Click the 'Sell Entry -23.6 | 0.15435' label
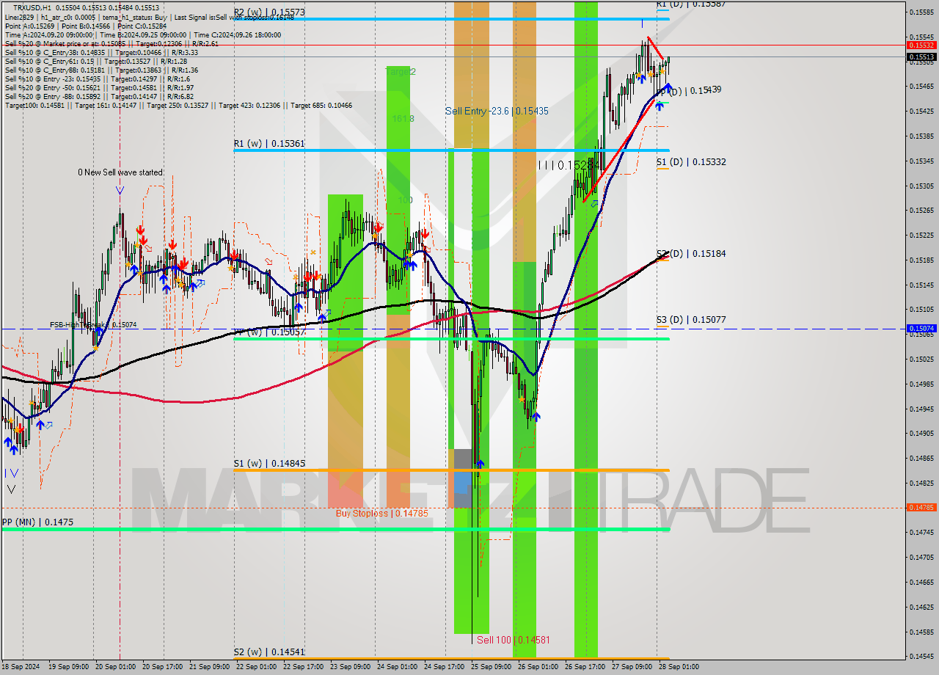The width and height of the screenshot is (939, 675). [x=497, y=111]
